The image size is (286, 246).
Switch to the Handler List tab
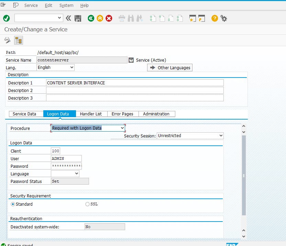(x=91, y=114)
